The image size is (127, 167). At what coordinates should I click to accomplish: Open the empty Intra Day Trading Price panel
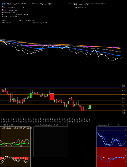[x=51, y=142]
